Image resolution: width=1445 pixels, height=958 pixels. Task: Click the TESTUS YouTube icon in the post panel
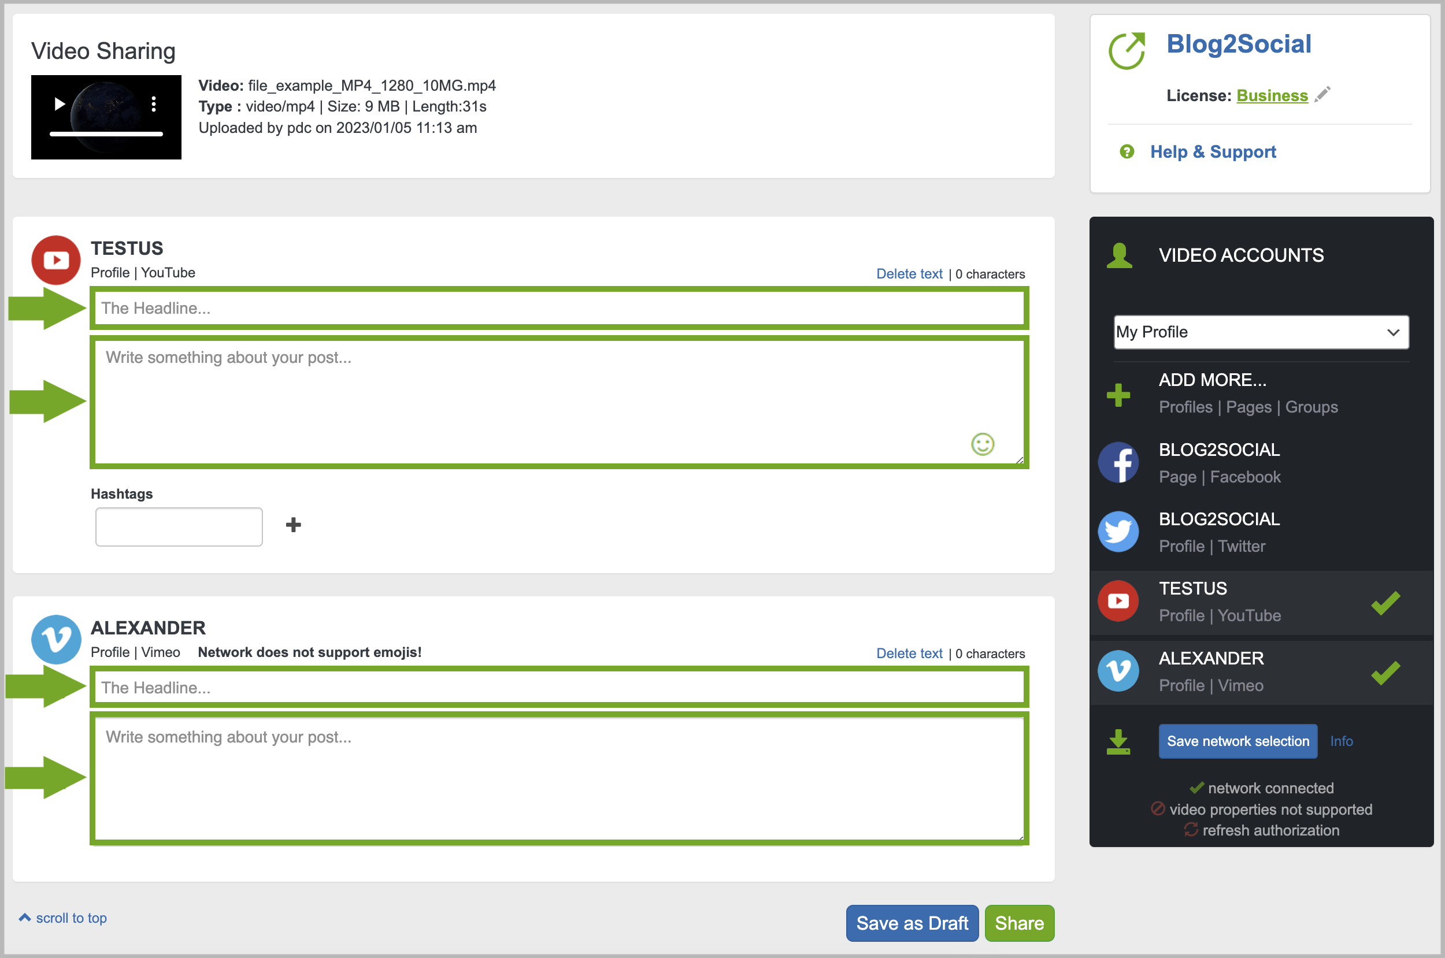(55, 260)
